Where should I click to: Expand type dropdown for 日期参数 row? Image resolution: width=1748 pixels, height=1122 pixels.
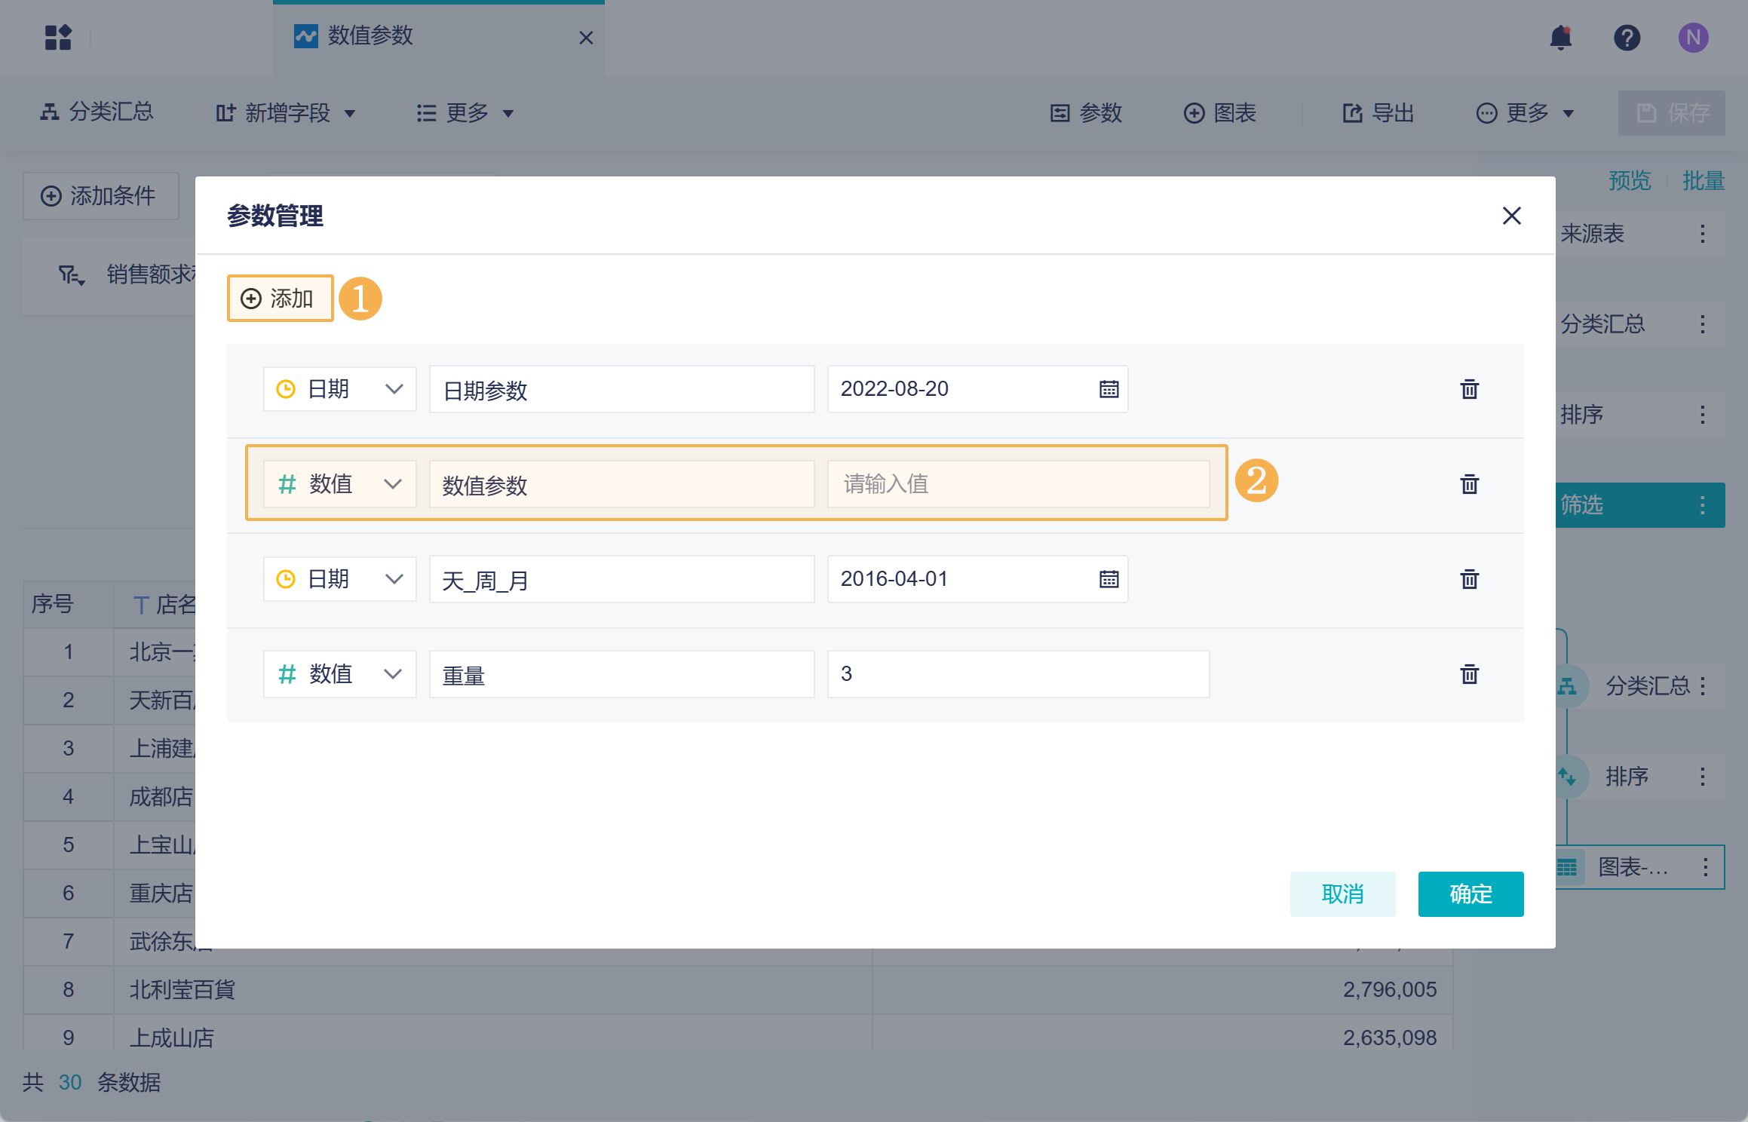coord(339,389)
